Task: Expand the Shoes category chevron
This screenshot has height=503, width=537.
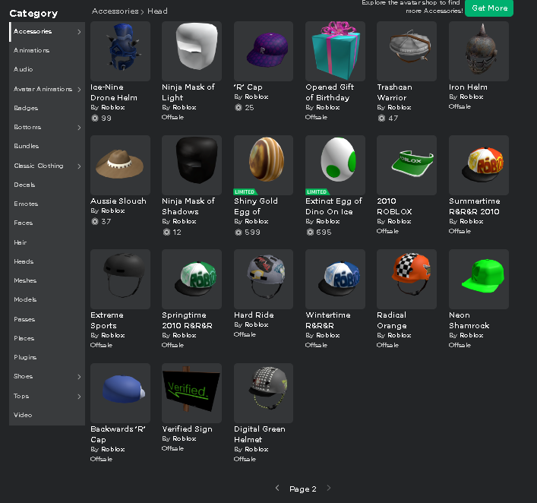Action: (x=79, y=377)
